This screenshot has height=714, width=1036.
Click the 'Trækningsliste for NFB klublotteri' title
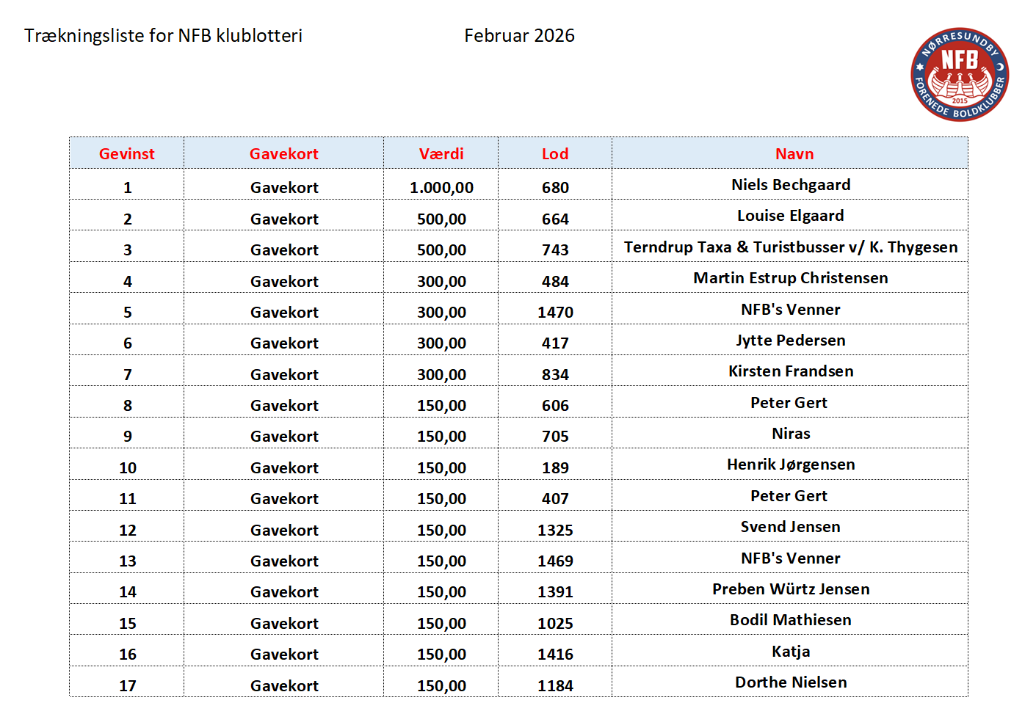[163, 36]
